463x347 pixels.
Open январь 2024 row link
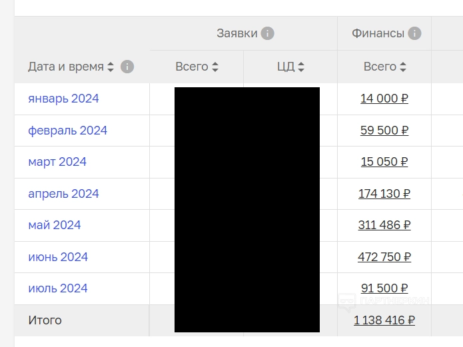pos(63,99)
